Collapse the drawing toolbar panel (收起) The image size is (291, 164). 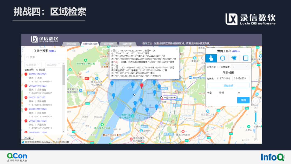pyautogui.click(x=236, y=51)
